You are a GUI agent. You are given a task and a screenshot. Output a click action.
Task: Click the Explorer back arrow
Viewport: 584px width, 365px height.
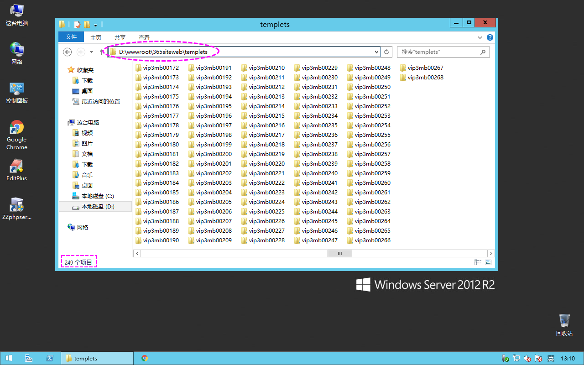click(68, 52)
